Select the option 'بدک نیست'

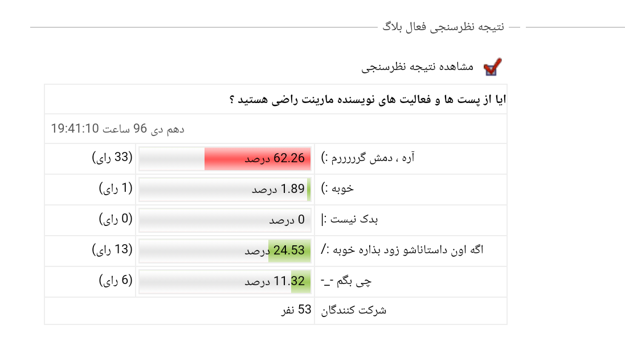pos(350,219)
